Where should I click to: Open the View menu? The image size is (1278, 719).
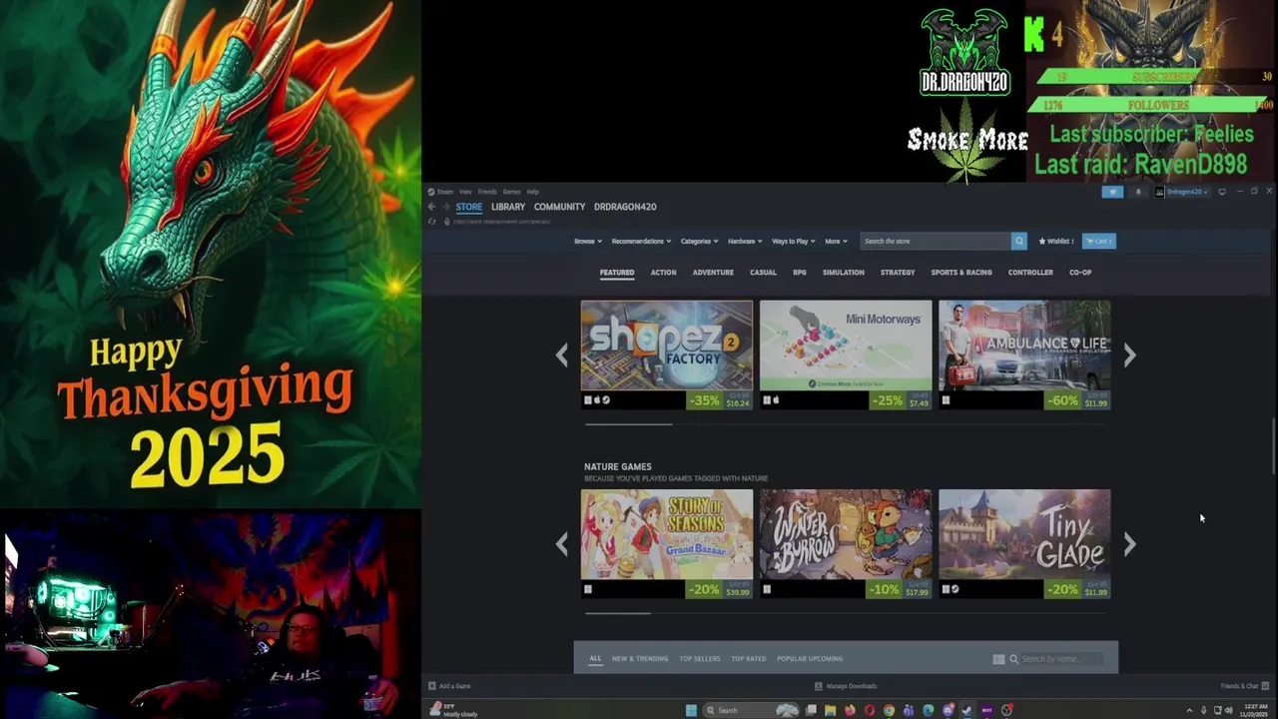pyautogui.click(x=465, y=192)
